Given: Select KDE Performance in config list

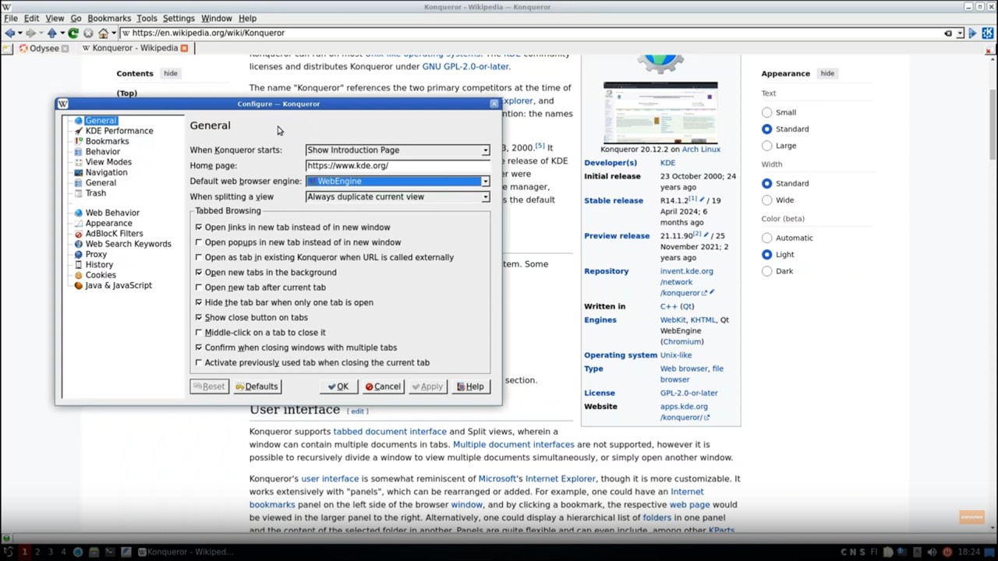Looking at the screenshot, I should pyautogui.click(x=119, y=131).
